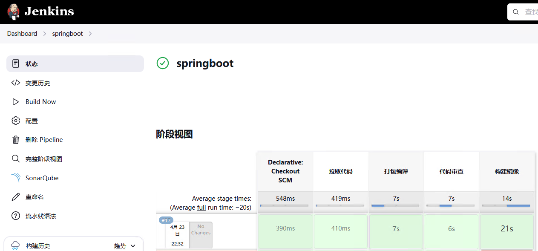Click the underlined 'full' run time link
Screen dimensions: 538x251
201,208
